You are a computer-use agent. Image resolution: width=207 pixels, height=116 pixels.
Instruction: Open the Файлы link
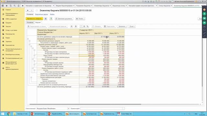pyautogui.click(x=52, y=14)
